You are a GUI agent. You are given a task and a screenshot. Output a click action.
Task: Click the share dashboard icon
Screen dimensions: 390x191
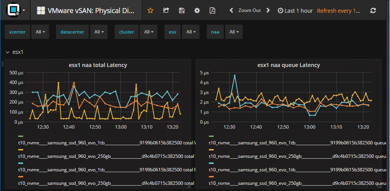tap(166, 10)
